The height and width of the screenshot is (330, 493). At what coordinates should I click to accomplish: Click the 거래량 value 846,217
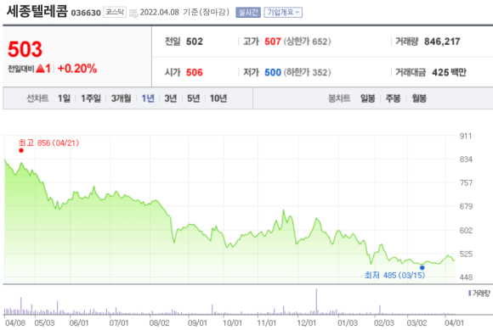point(442,42)
